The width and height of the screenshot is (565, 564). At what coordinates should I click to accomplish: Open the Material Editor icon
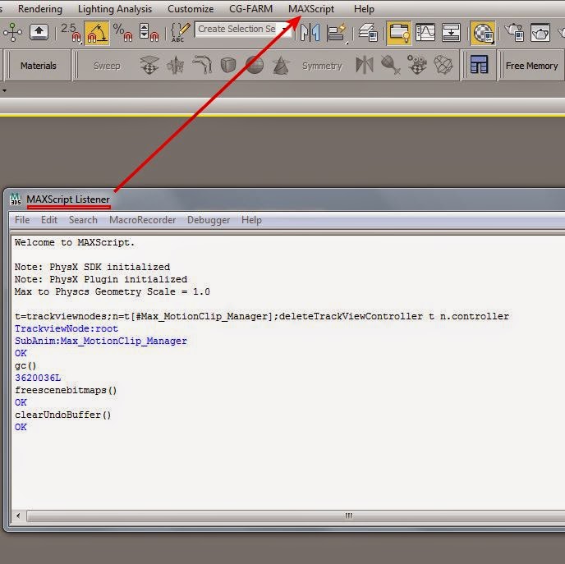click(x=483, y=33)
